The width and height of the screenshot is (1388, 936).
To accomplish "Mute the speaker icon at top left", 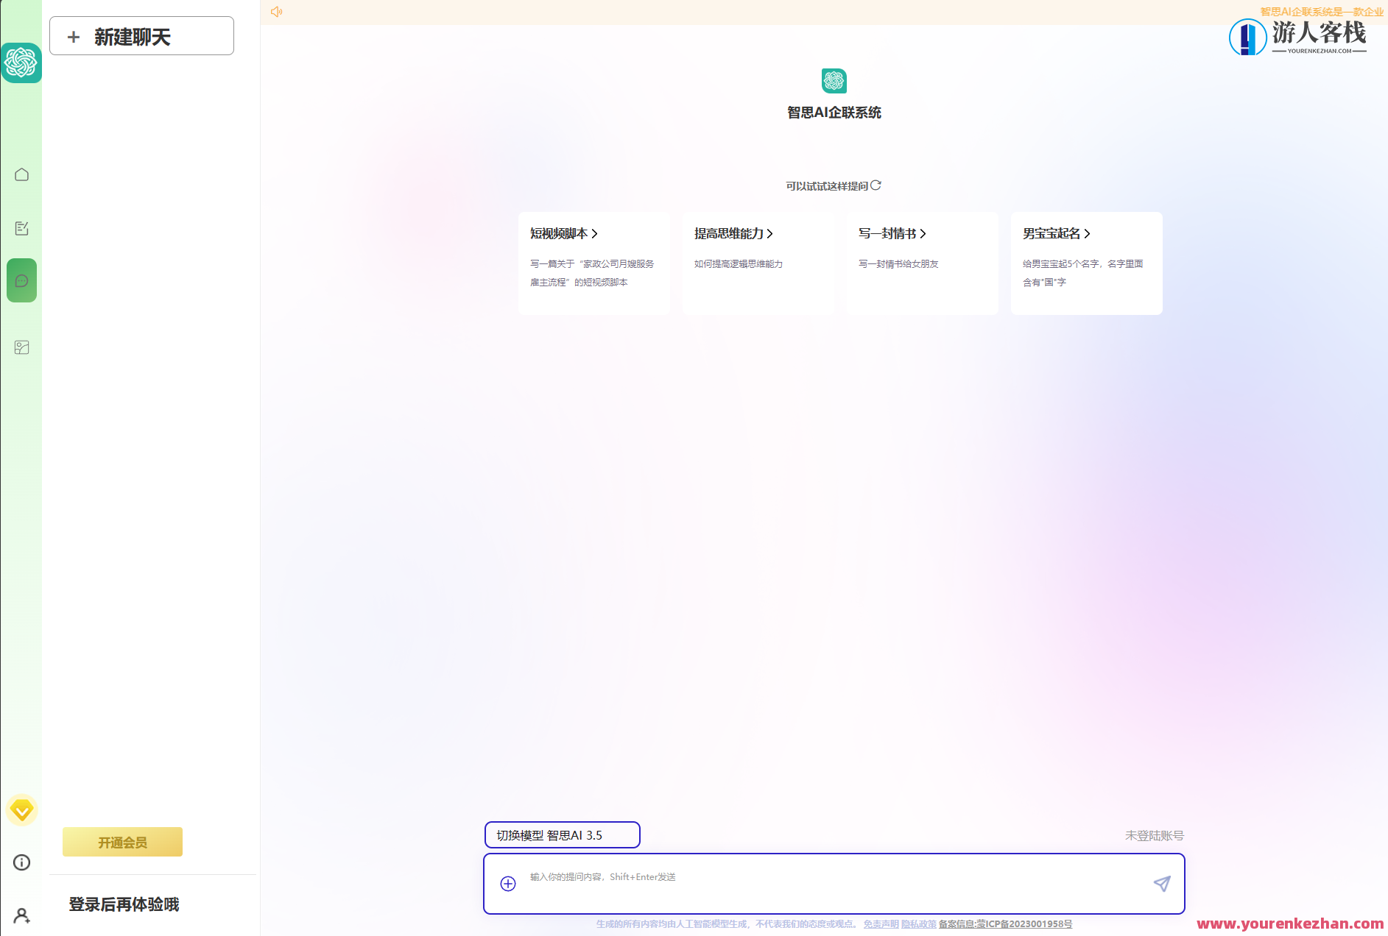I will [277, 11].
